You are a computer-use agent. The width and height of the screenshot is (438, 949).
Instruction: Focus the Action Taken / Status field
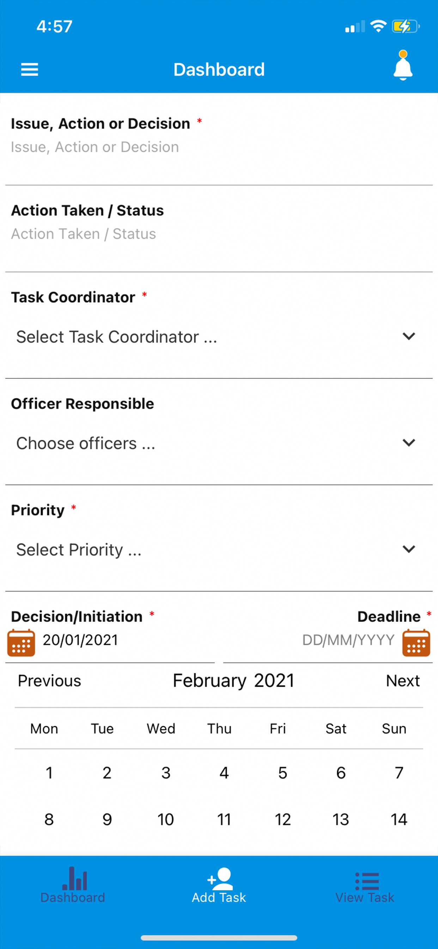(219, 234)
